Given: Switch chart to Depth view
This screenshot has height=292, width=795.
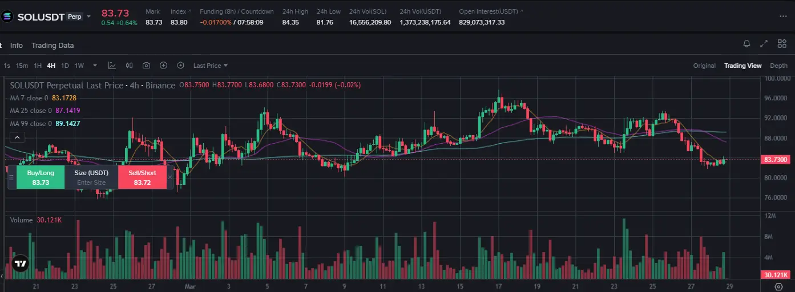Looking at the screenshot, I should pos(778,66).
